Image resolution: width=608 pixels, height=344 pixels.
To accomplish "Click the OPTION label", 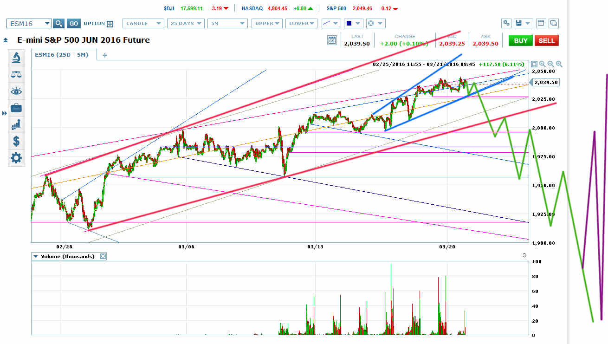I will (94, 24).
